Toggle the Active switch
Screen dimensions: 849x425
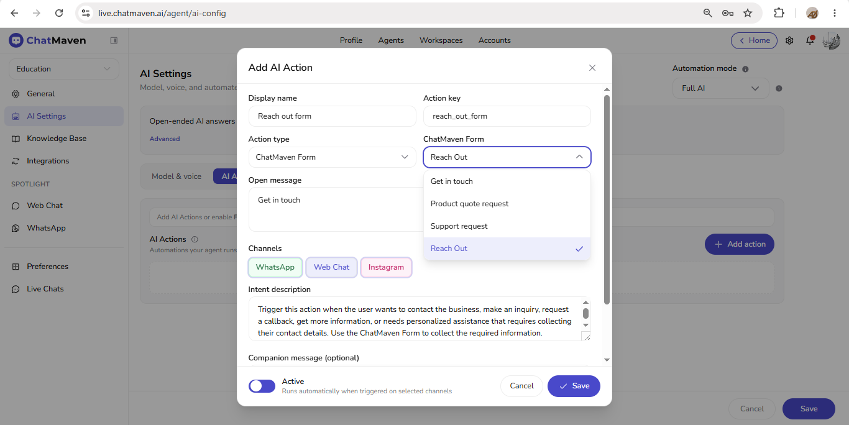(x=262, y=386)
